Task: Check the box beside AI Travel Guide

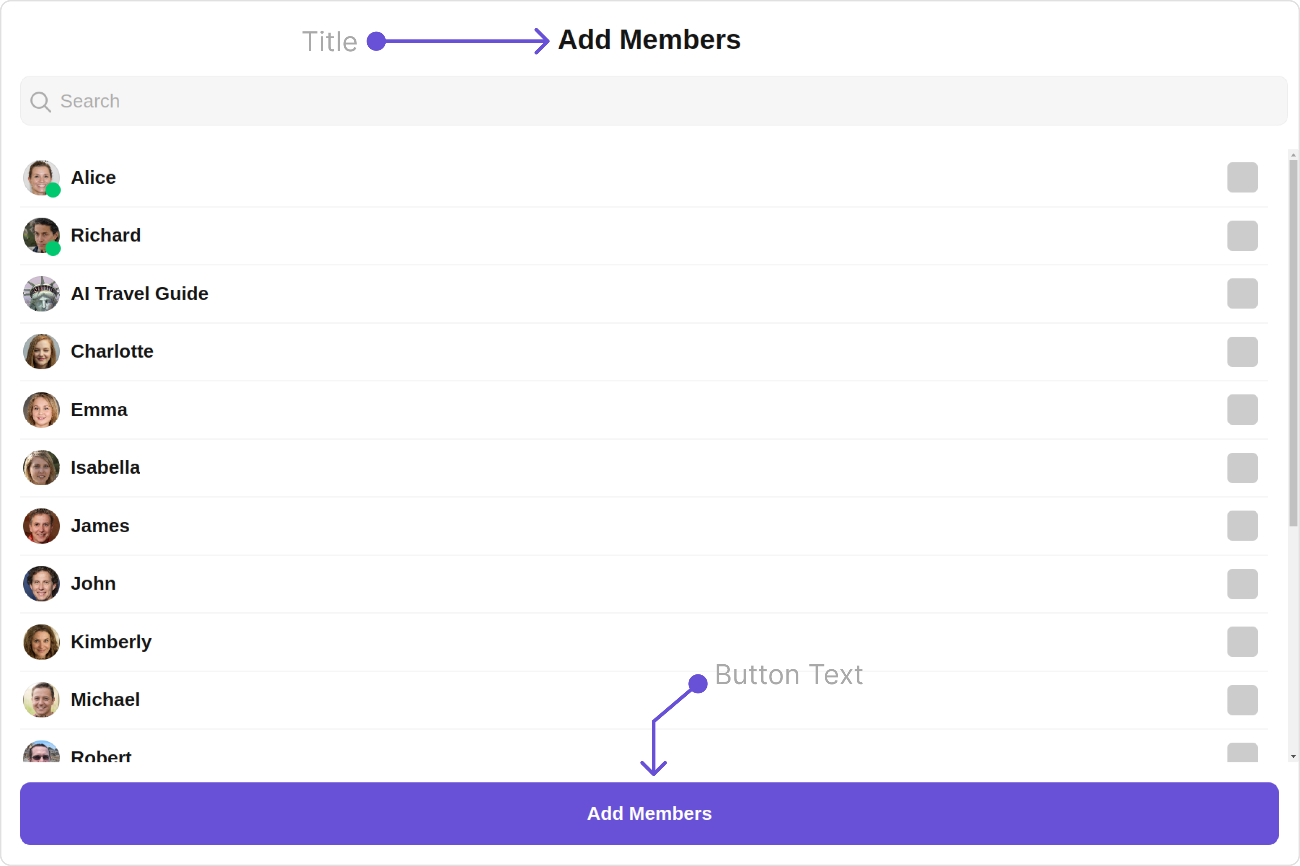Action: (1243, 294)
